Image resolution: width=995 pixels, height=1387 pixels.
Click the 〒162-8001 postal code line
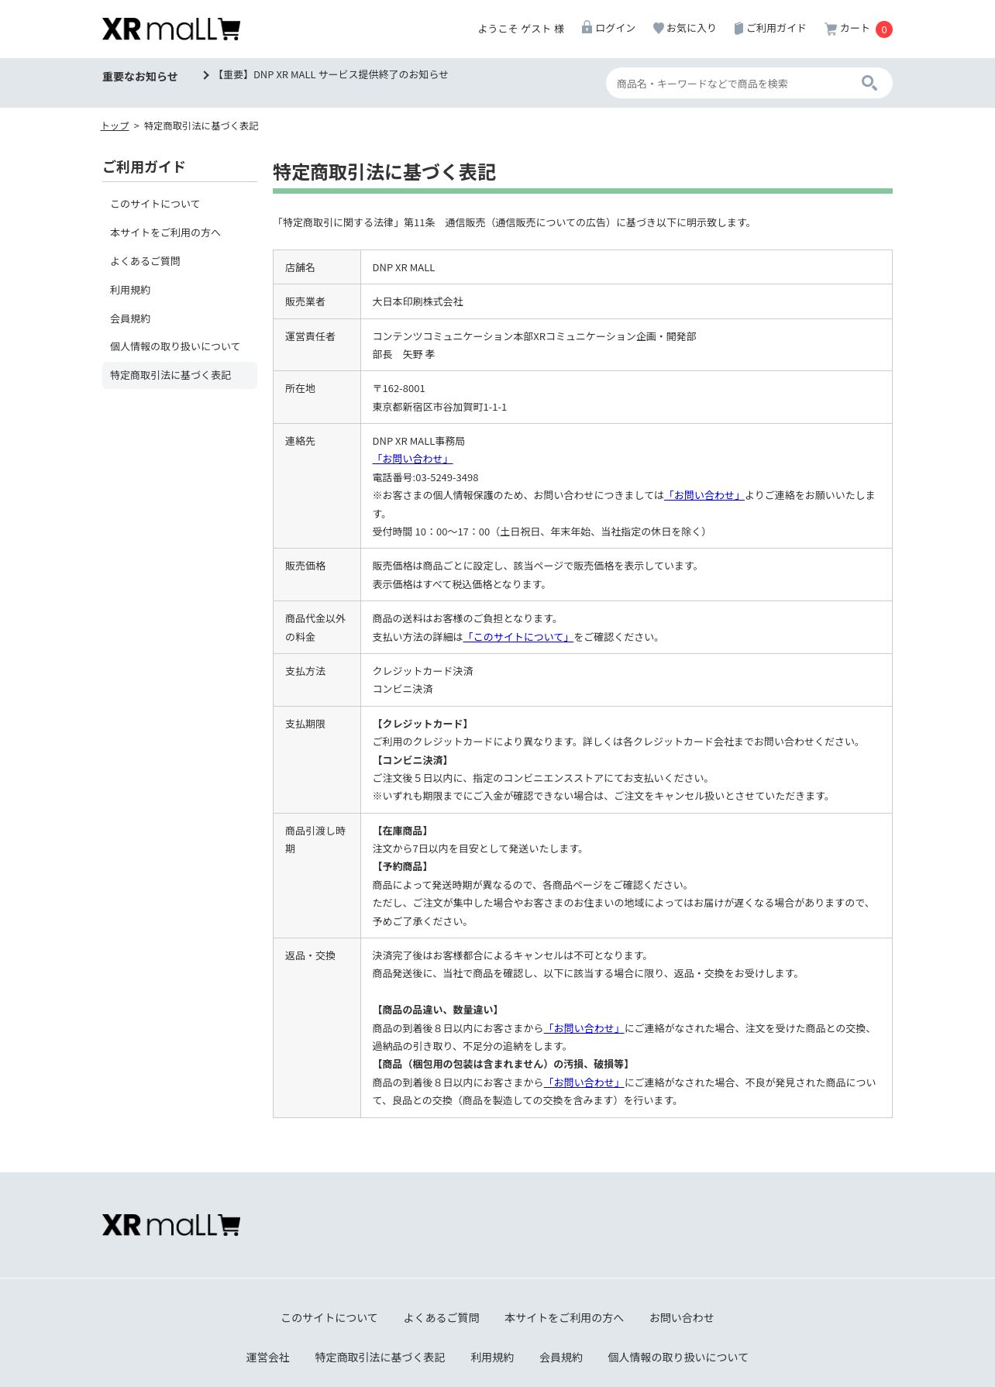point(399,388)
